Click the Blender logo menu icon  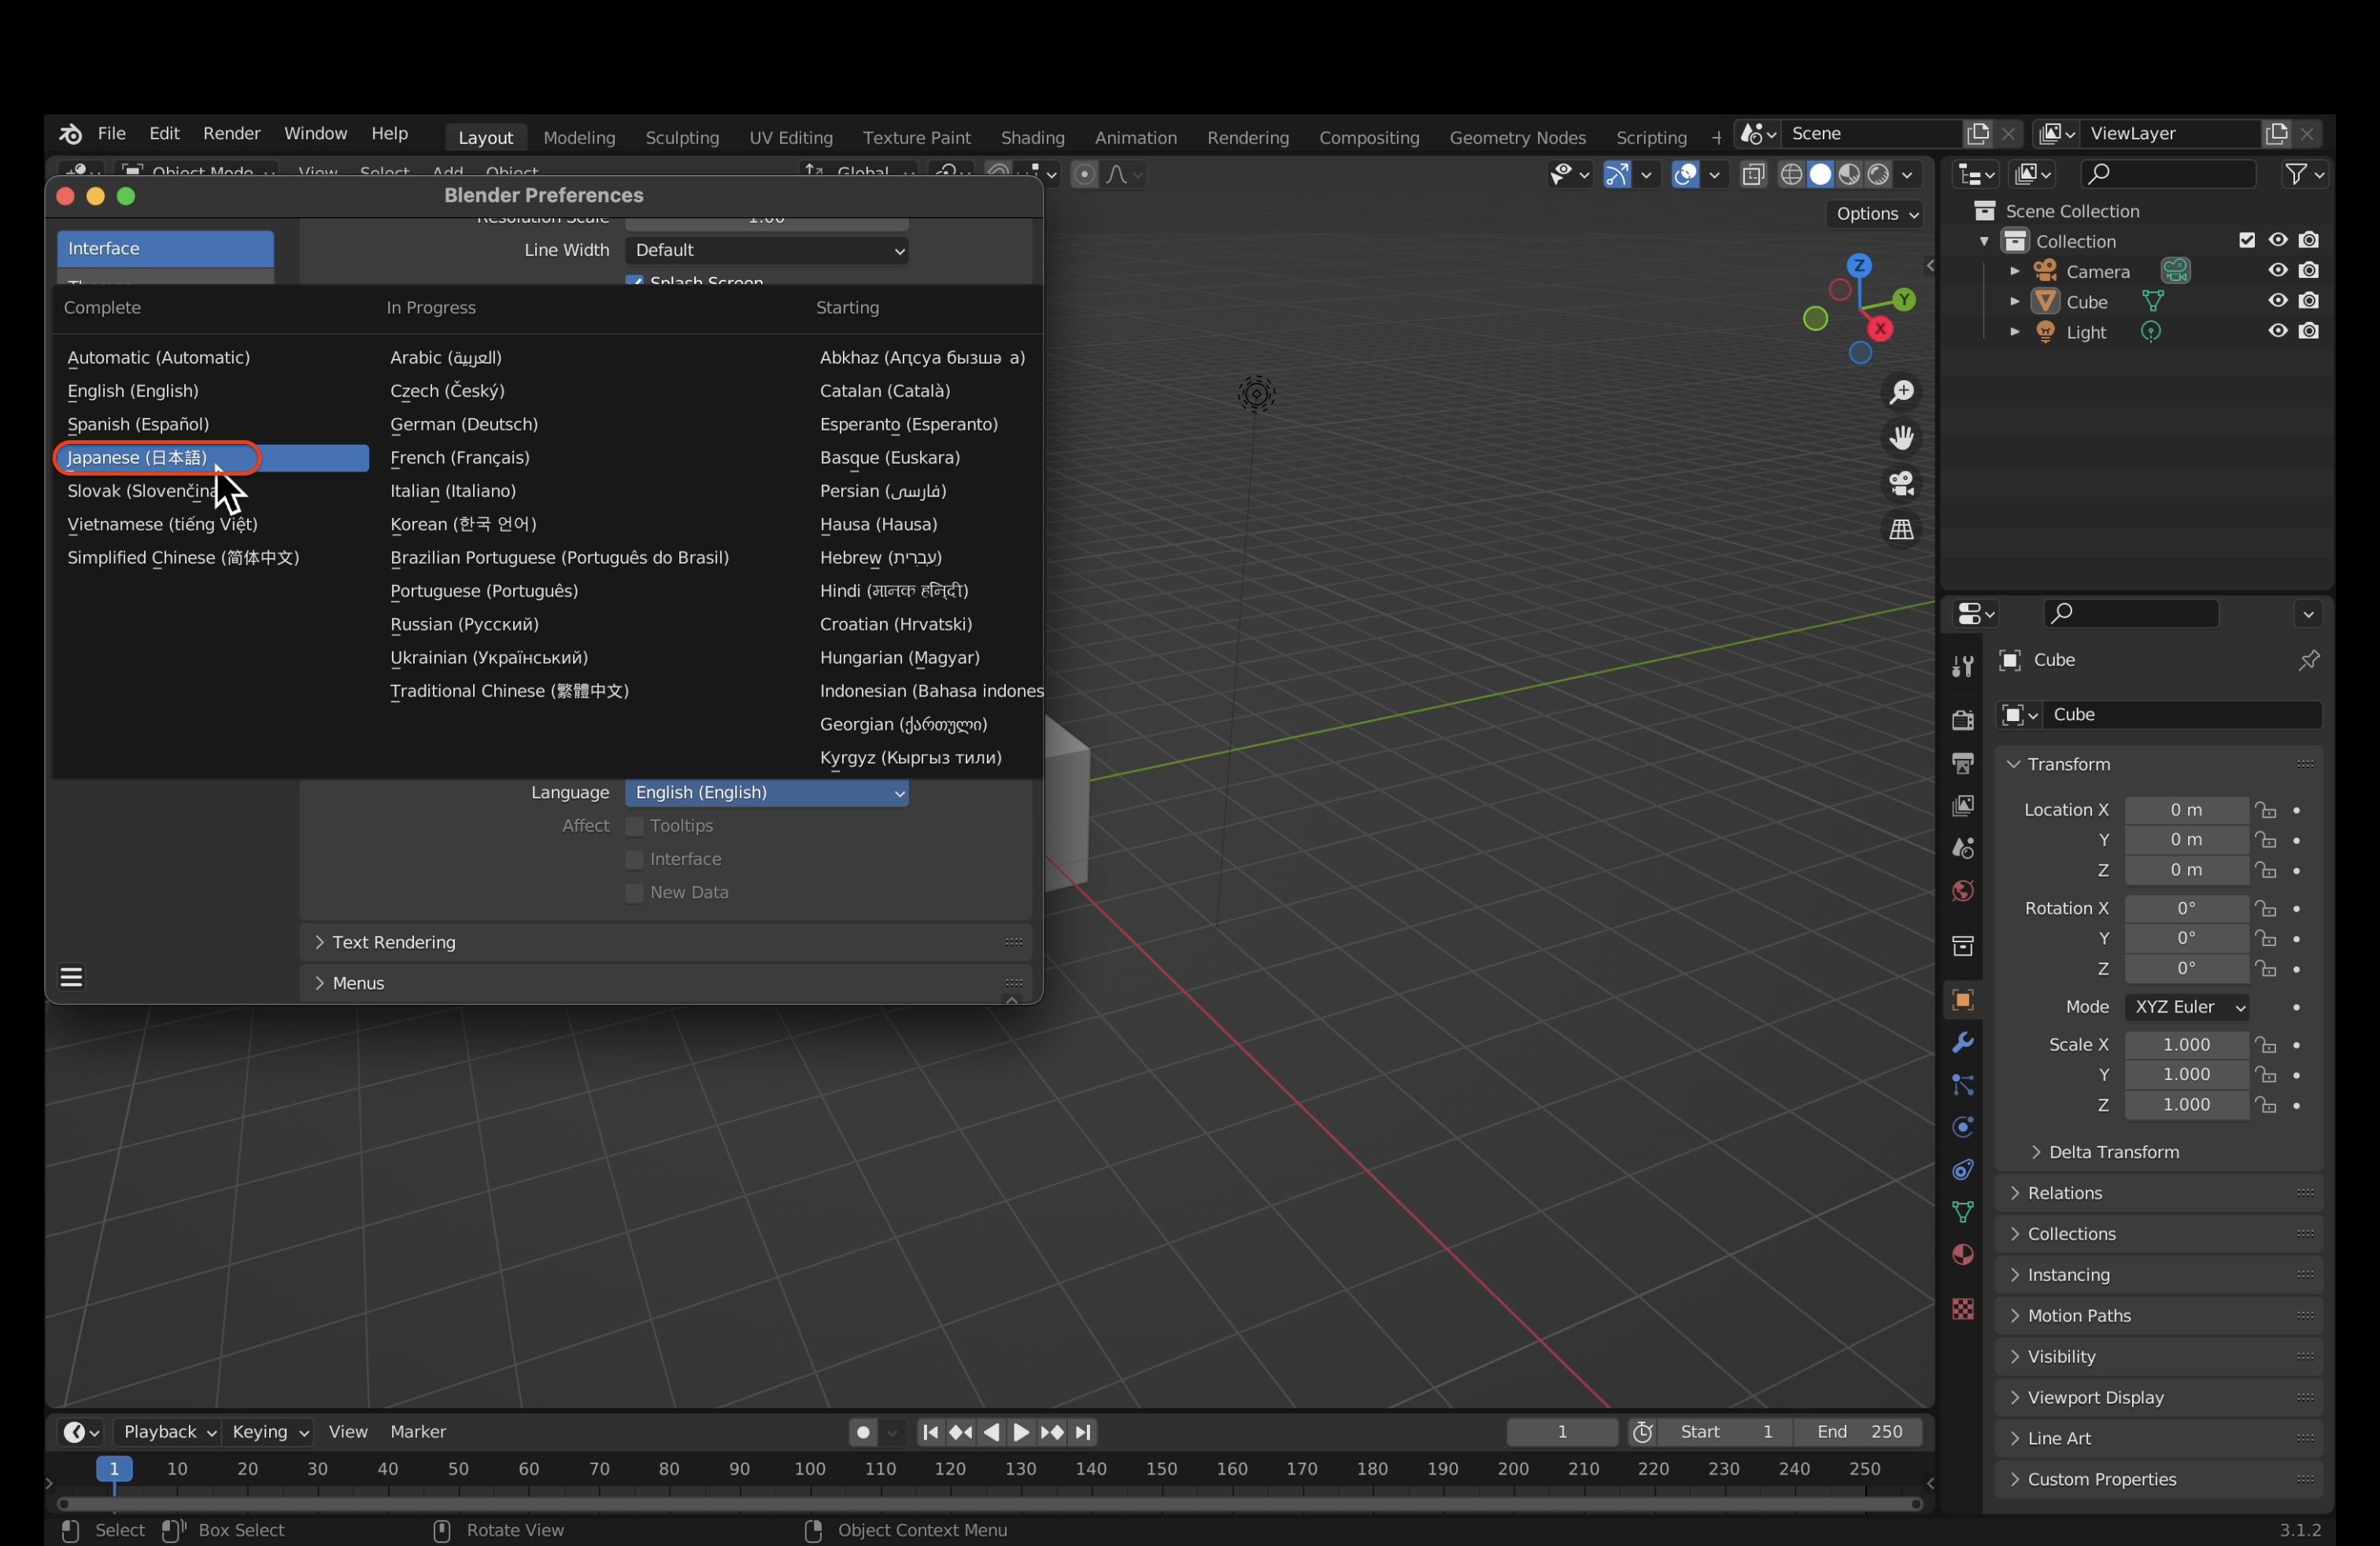tap(70, 134)
